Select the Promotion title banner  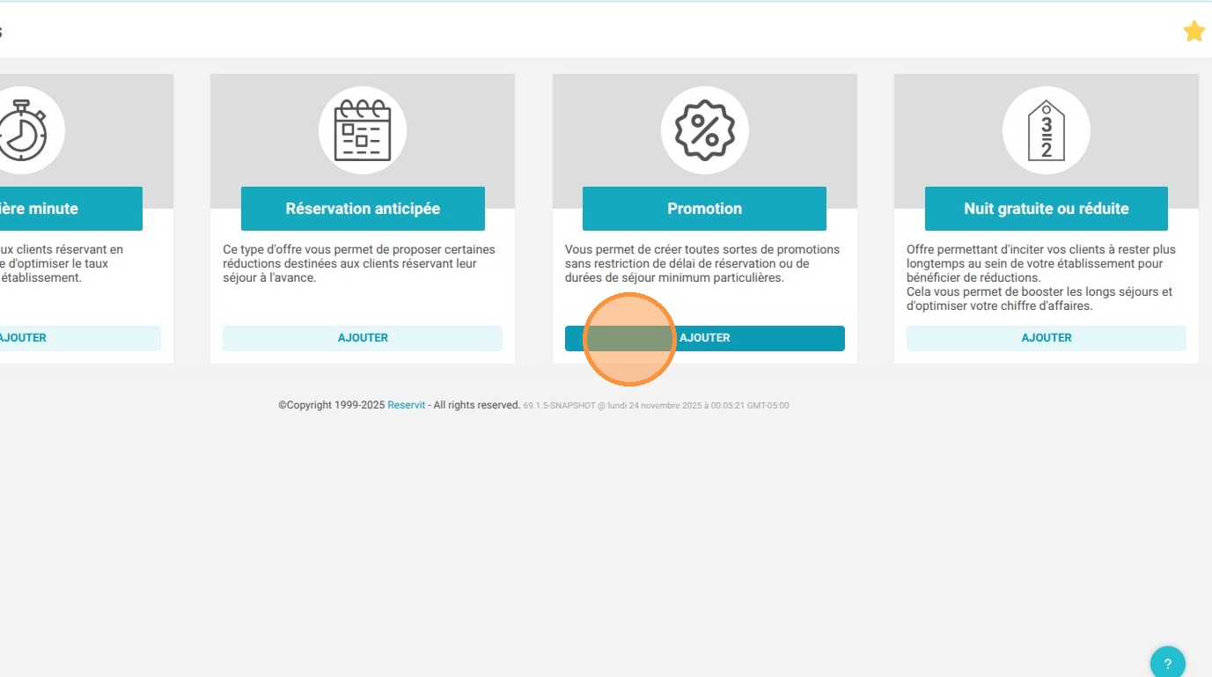(x=704, y=209)
